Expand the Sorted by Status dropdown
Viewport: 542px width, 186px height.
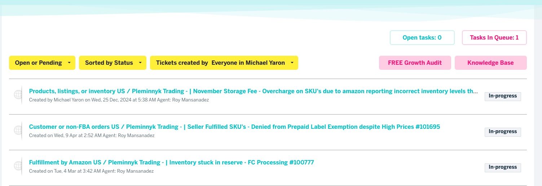coord(113,63)
